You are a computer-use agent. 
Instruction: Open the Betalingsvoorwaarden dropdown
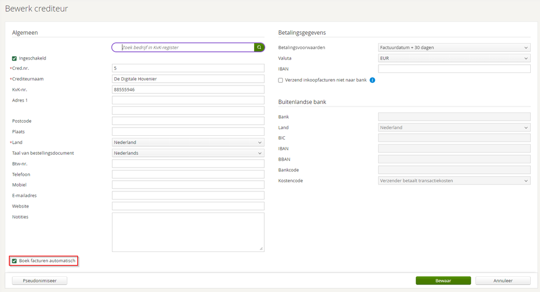pyautogui.click(x=454, y=48)
